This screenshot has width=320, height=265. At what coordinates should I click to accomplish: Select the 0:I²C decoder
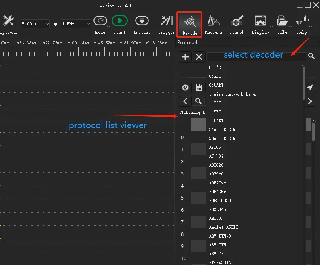(x=215, y=67)
